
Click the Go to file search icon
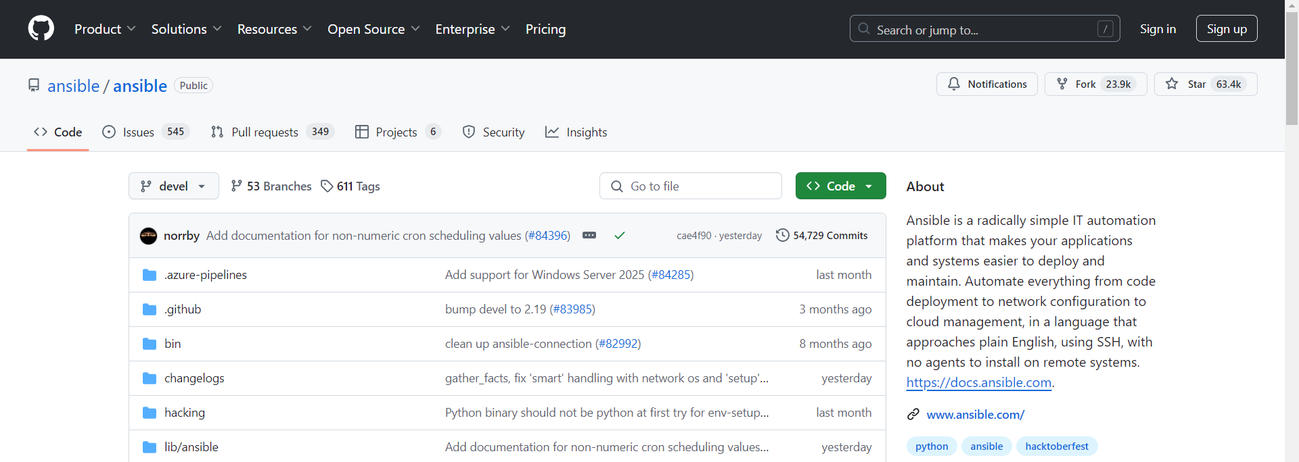point(617,186)
